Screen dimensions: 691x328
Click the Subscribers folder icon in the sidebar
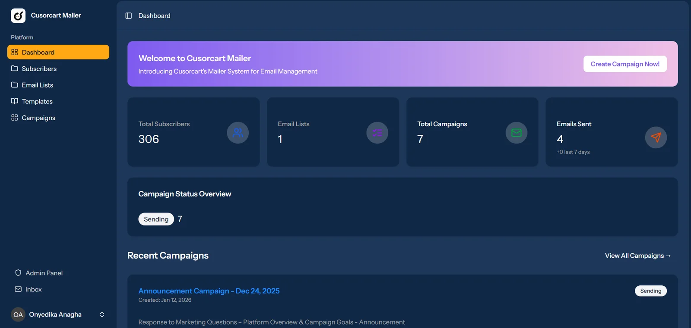click(15, 69)
